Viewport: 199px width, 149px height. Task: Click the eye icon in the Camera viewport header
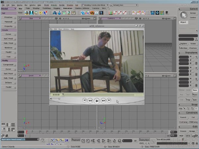click(140, 19)
